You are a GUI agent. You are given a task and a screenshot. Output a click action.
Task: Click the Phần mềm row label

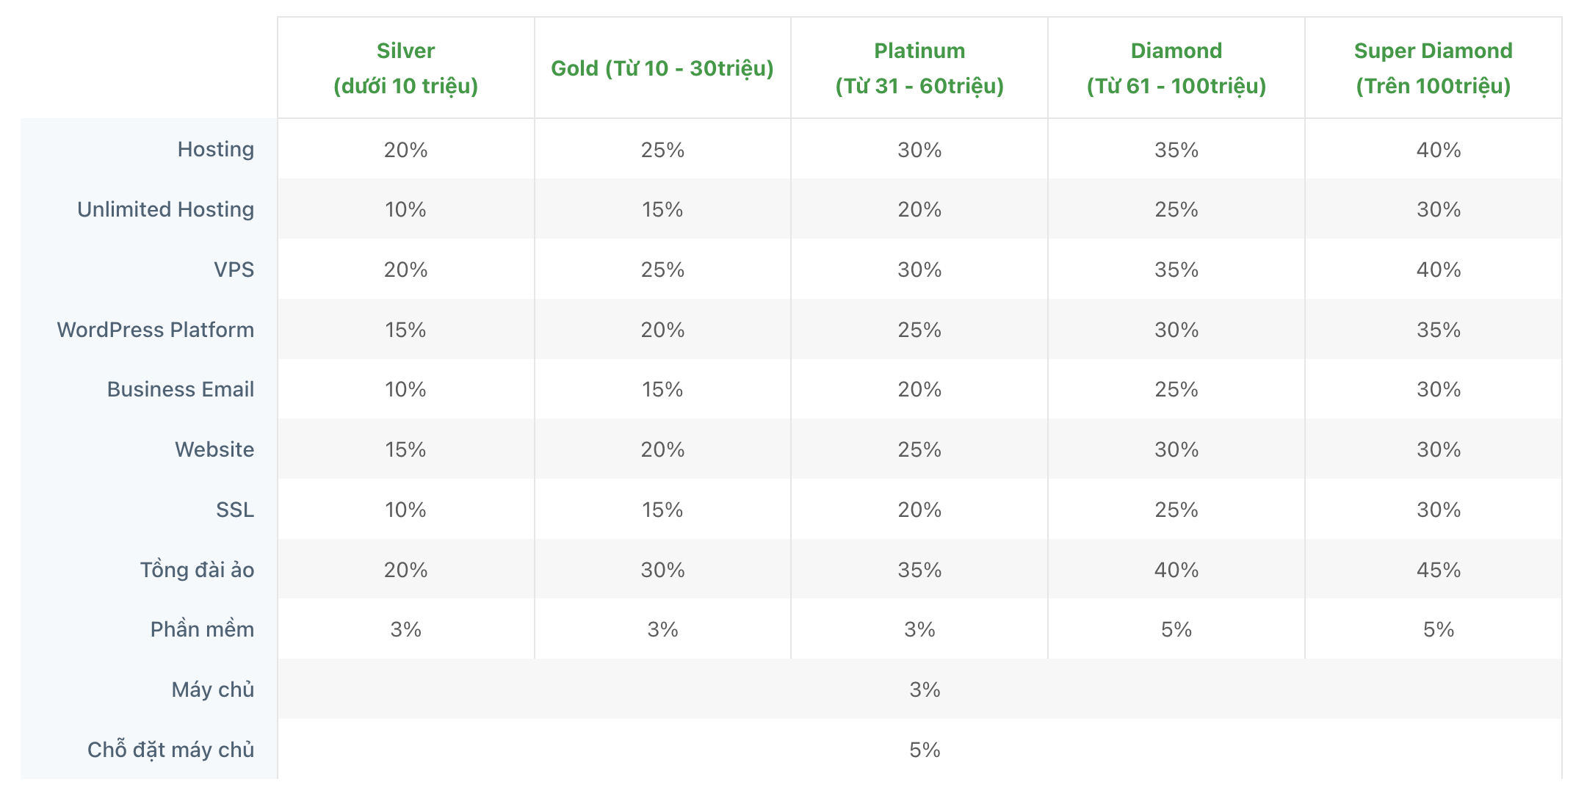click(202, 629)
